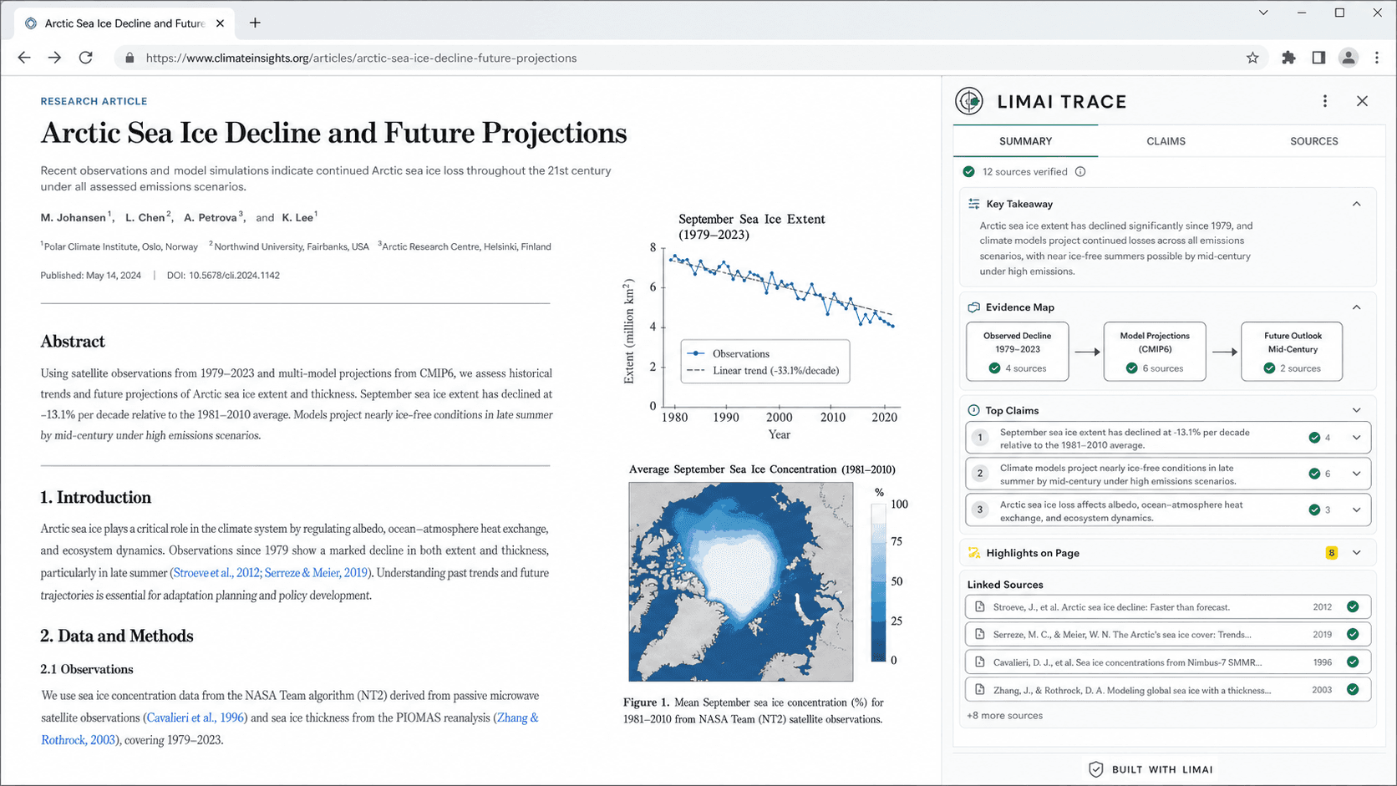Image resolution: width=1397 pixels, height=786 pixels.
Task: Select the Observed Decline 1979–2023 card
Action: pyautogui.click(x=1018, y=352)
